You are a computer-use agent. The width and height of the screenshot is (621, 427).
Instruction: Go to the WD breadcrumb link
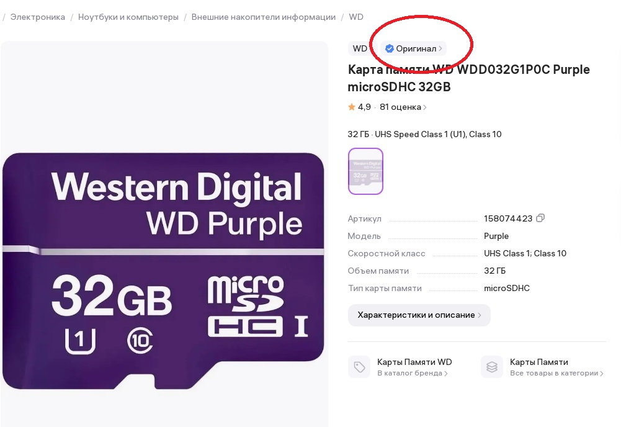point(355,17)
